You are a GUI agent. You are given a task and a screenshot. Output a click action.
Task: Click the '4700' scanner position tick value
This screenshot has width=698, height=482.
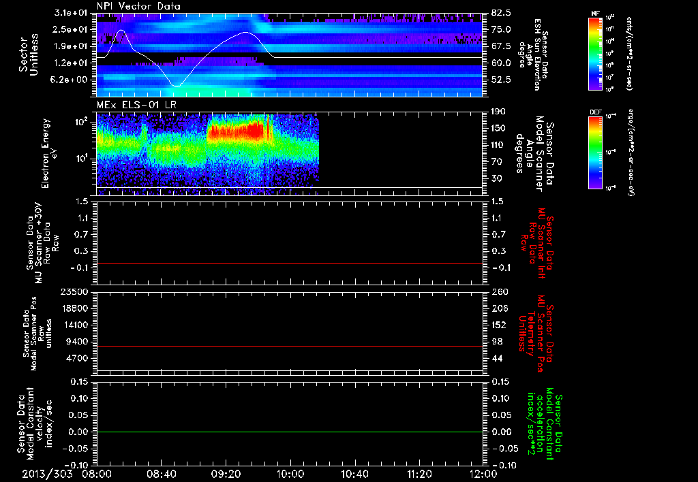pyautogui.click(x=76, y=358)
